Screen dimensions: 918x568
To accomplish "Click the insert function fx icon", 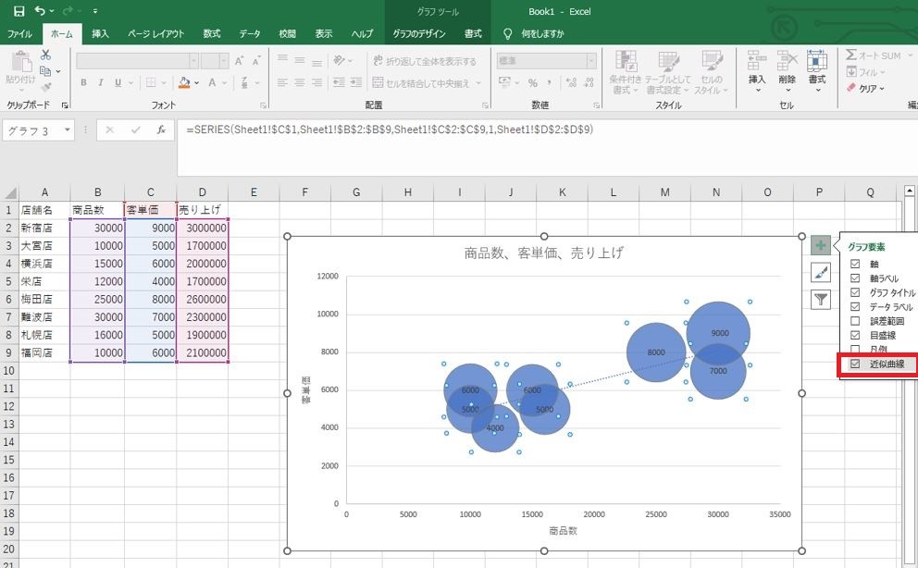I will tap(161, 130).
